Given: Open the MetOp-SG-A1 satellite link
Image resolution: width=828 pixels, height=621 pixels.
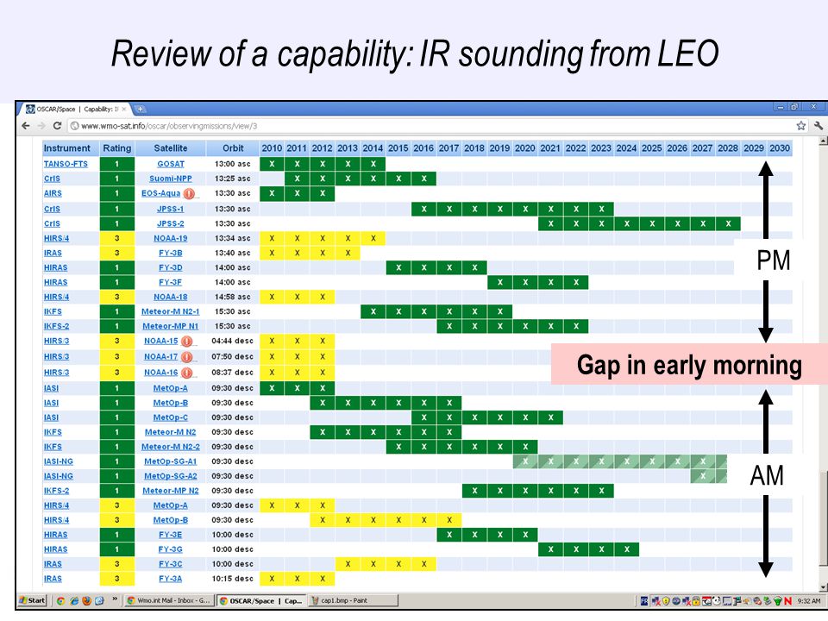Looking at the screenshot, I should click(x=171, y=462).
